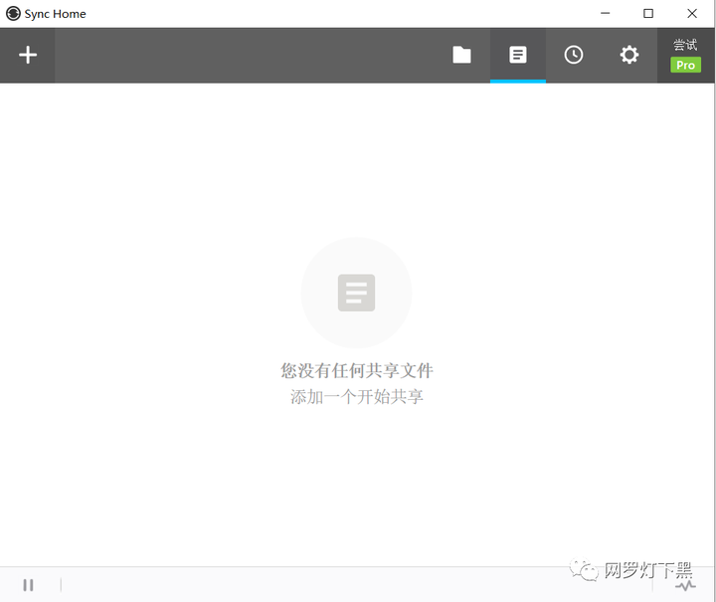The width and height of the screenshot is (716, 602).
Task: Click the text '添加一个开始共享'
Action: point(357,396)
